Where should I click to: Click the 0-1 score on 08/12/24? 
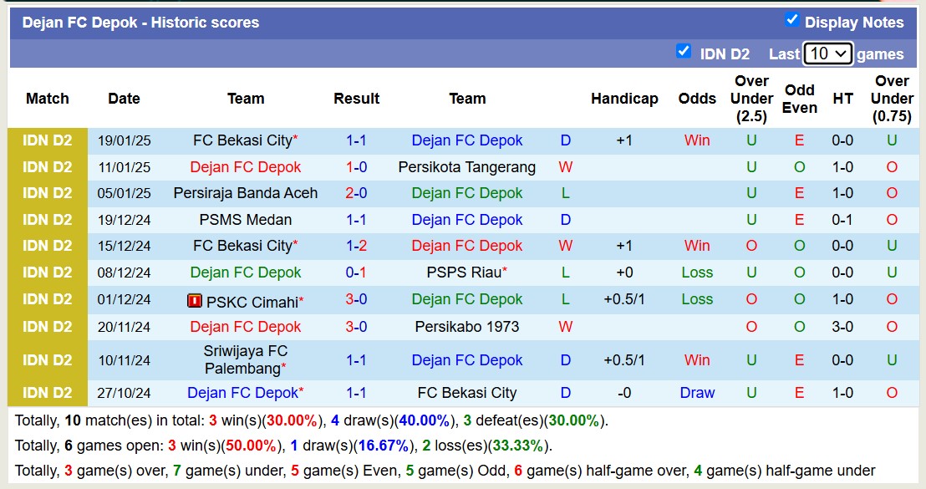(356, 273)
